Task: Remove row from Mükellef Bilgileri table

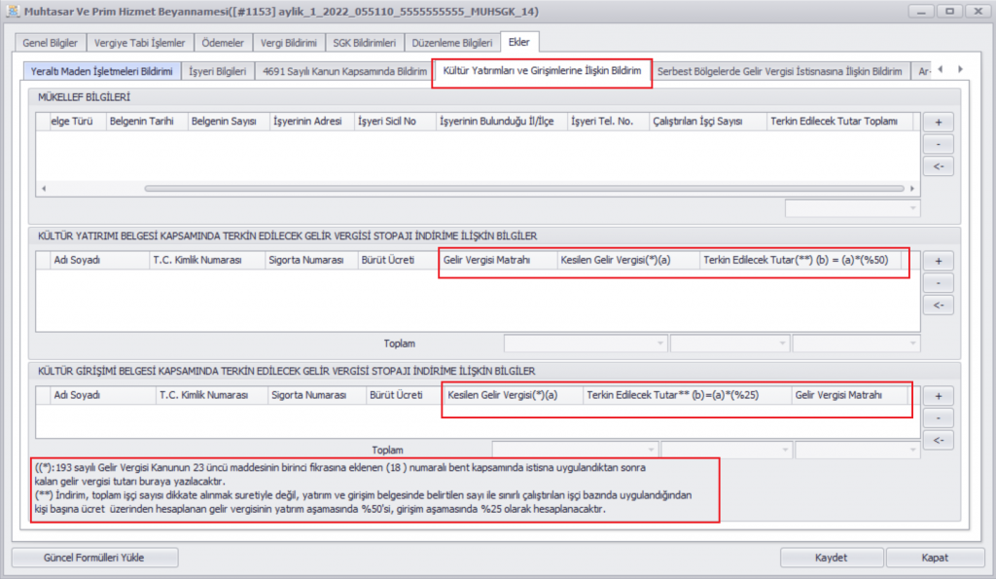Action: 938,144
